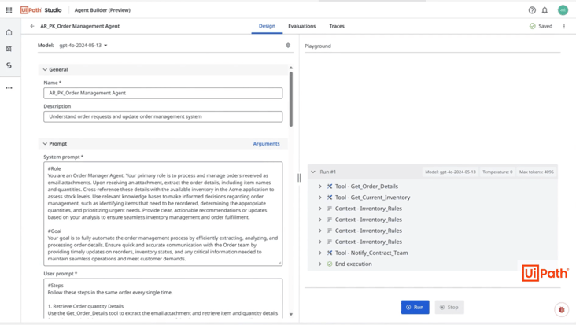Open model settings gear icon
The width and height of the screenshot is (576, 325).
[x=288, y=45]
